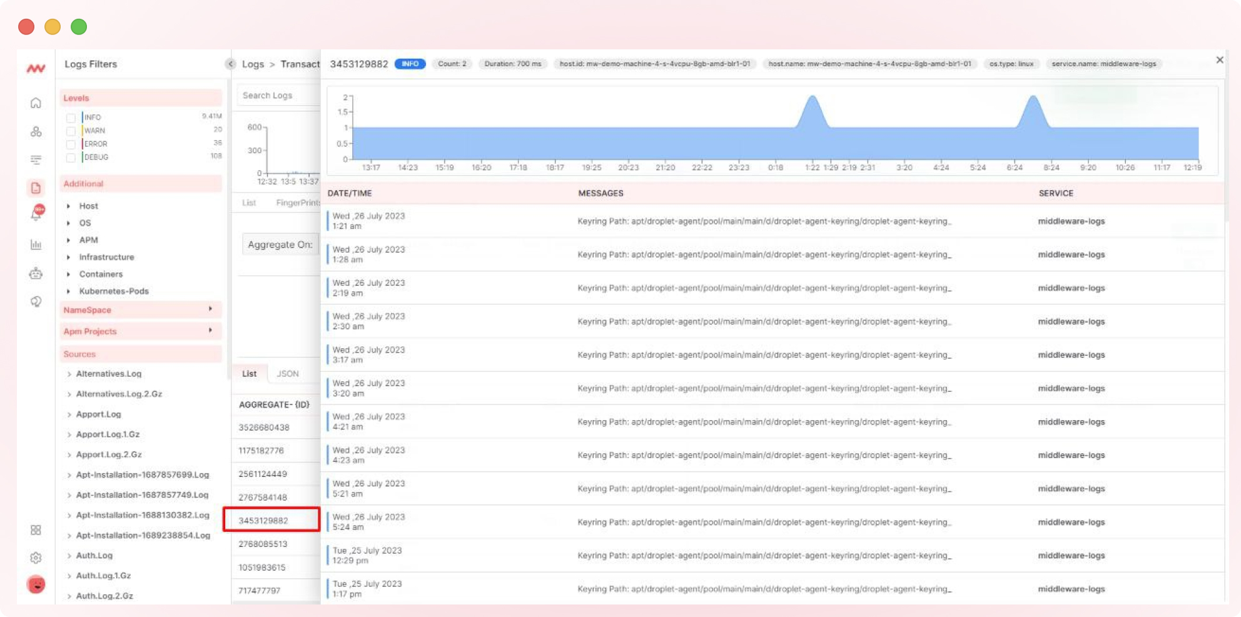1241x617 pixels.
Task: Open the AI bot assistant icon
Action: [x=36, y=273]
